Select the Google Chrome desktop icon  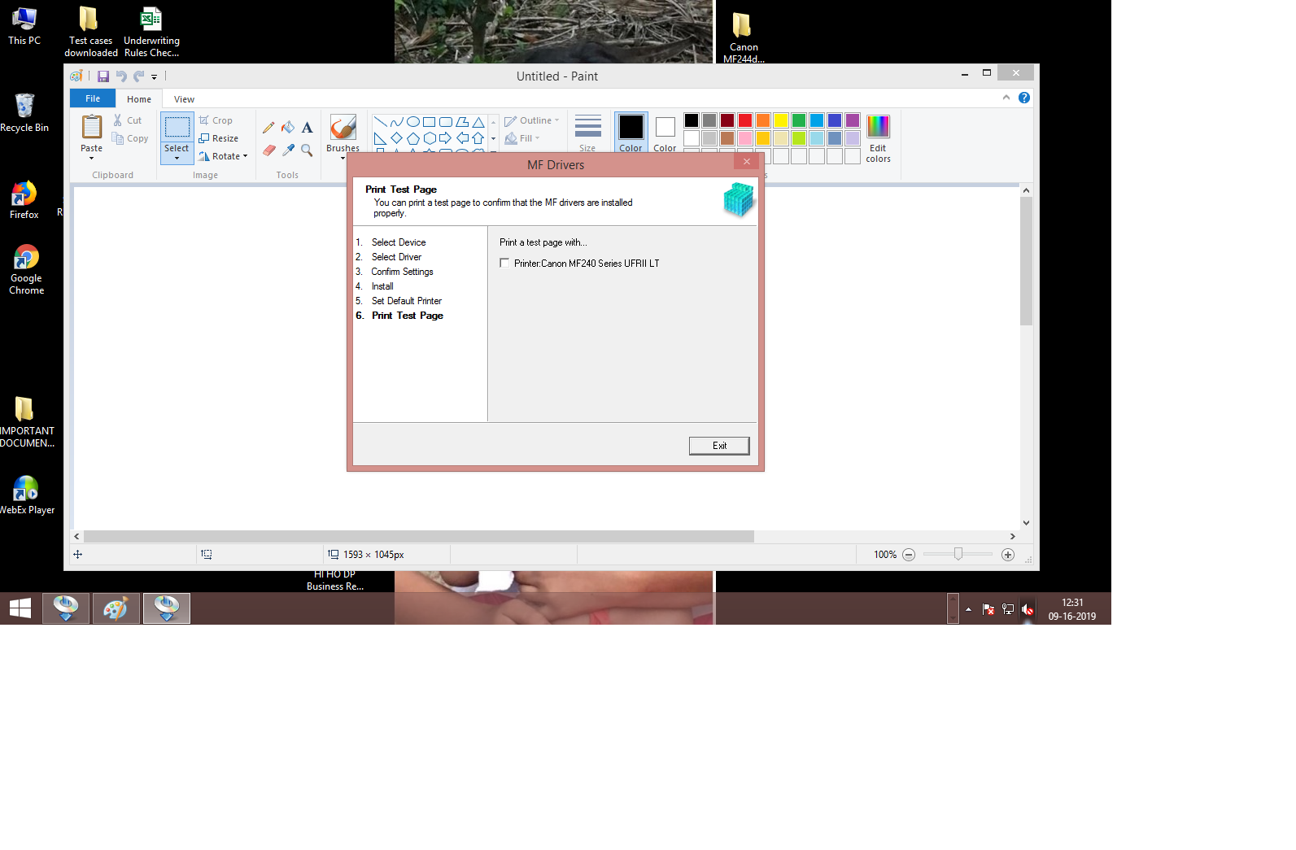26,270
